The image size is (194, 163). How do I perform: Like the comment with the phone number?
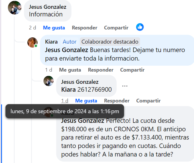click(86, 101)
